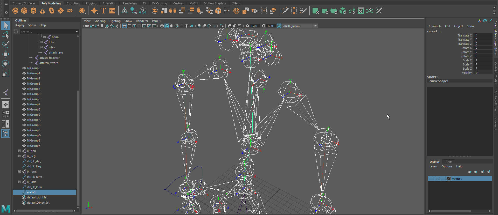Create a polygon plane from the shelf
498x215 pixels.
click(x=61, y=11)
